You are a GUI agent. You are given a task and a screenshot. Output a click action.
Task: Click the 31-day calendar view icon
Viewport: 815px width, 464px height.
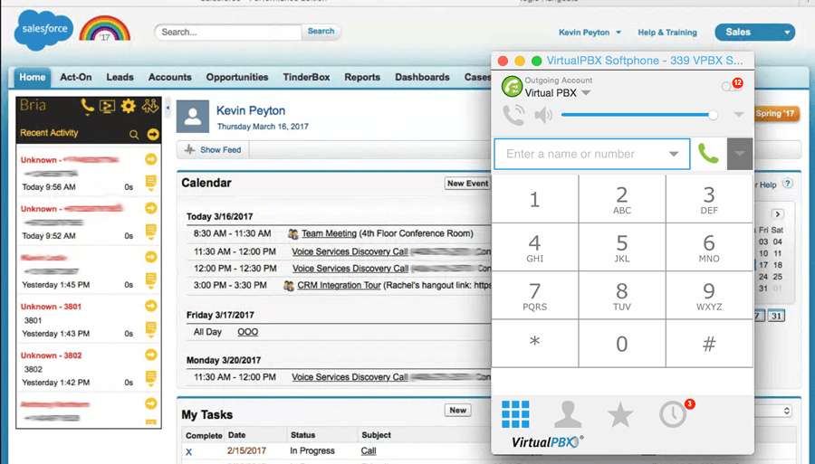pyautogui.click(x=776, y=316)
